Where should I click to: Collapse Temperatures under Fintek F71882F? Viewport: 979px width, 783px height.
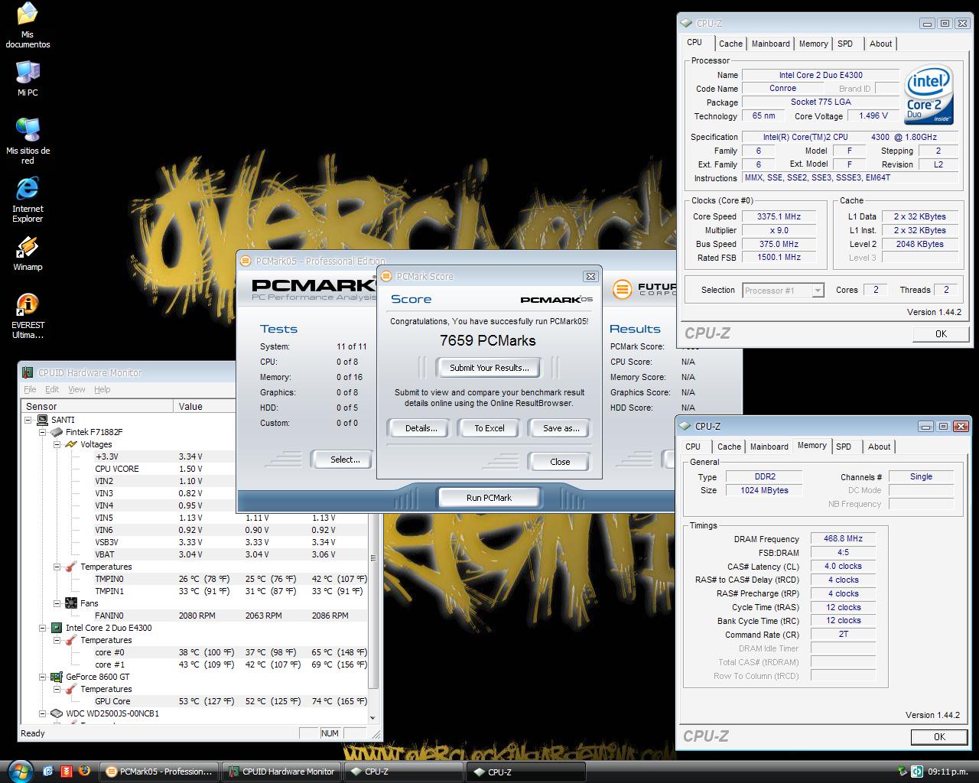click(57, 567)
